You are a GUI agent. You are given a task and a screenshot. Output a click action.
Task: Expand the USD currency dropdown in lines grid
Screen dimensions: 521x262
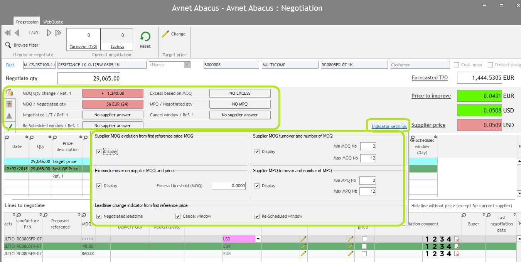[x=258, y=239]
